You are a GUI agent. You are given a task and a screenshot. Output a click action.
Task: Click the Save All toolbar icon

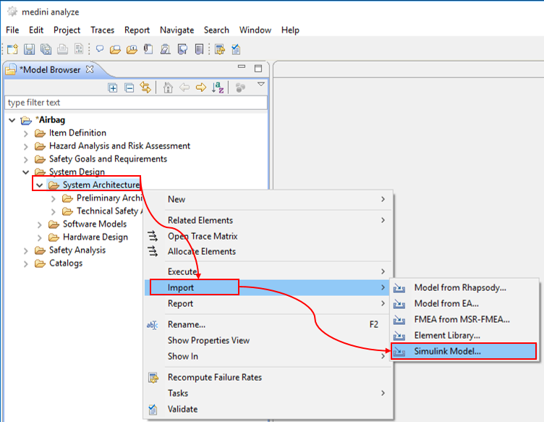click(46, 49)
